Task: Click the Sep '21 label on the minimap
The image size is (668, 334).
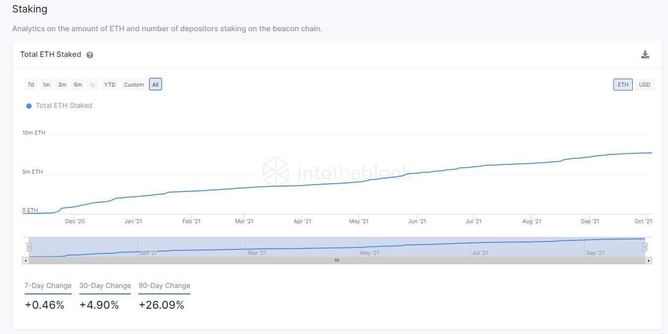Action: (595, 252)
